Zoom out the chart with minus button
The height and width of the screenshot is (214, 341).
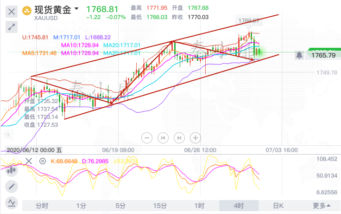[x=147, y=137]
